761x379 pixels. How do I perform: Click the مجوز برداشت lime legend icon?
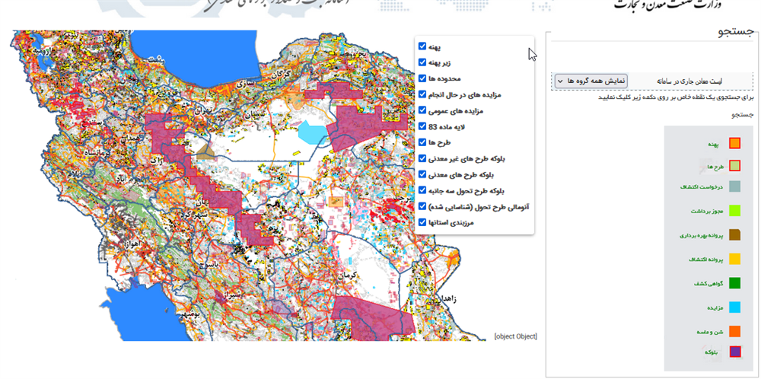click(x=734, y=210)
